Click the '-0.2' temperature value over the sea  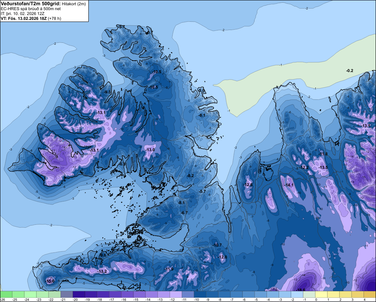click(x=350, y=71)
